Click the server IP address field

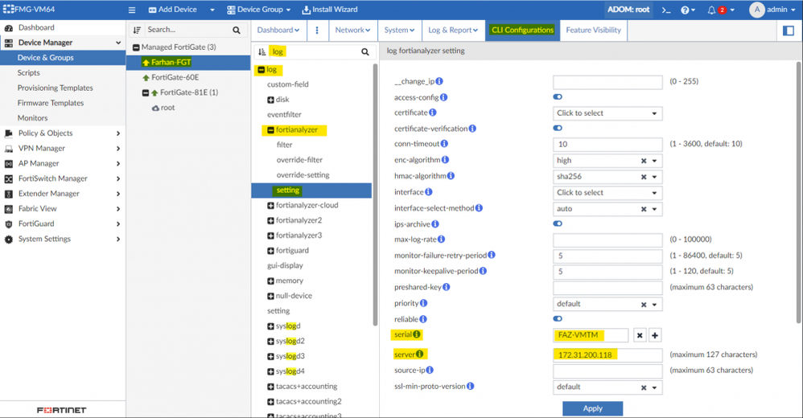tap(607, 354)
